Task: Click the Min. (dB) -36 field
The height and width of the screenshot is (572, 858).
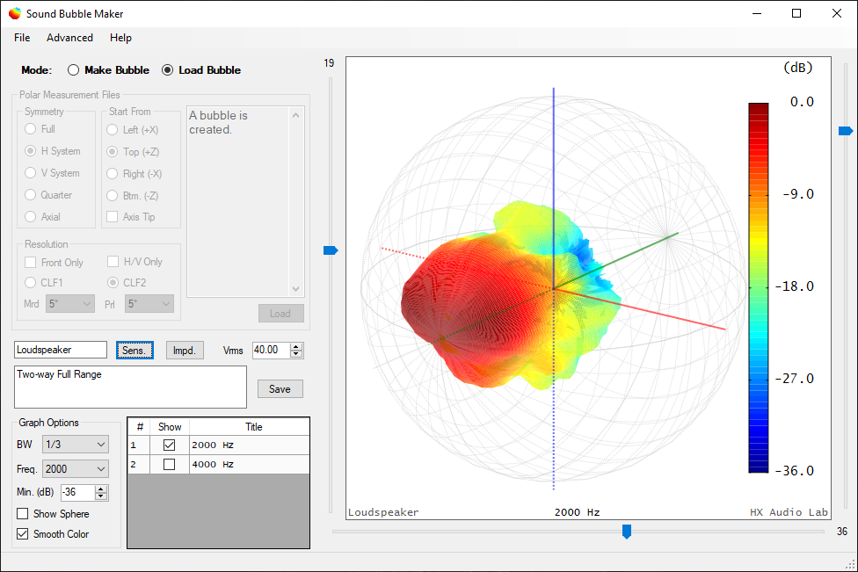Action: point(77,492)
